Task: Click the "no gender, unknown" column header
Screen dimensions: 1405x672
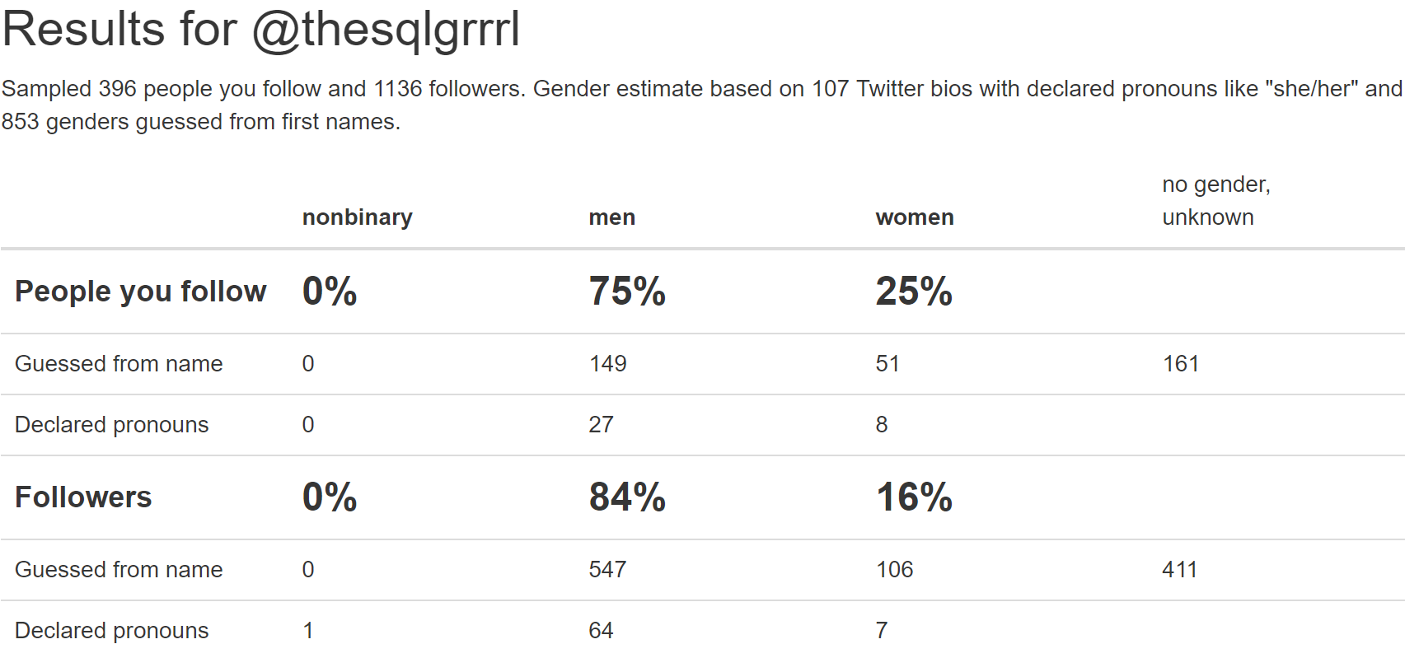Action: pos(1215,201)
